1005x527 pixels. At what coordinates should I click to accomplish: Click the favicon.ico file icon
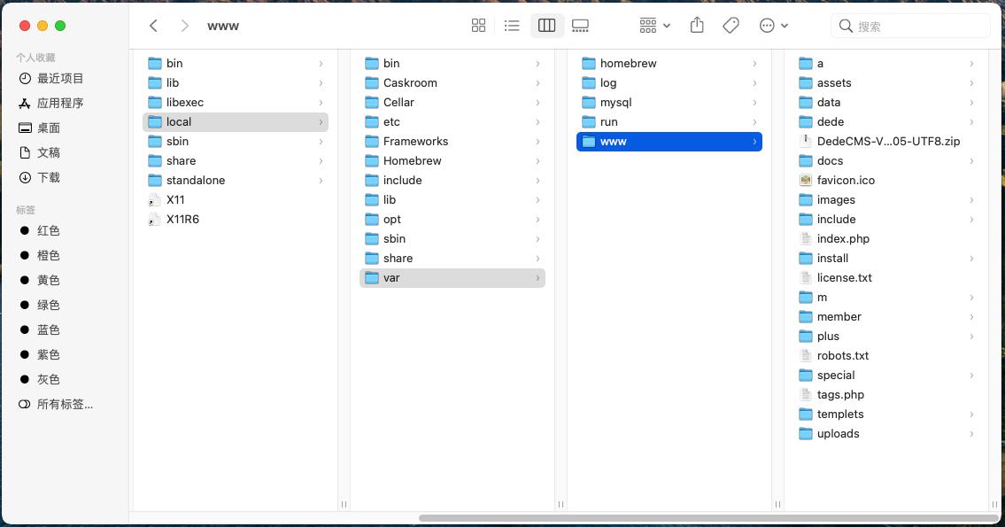coord(806,181)
